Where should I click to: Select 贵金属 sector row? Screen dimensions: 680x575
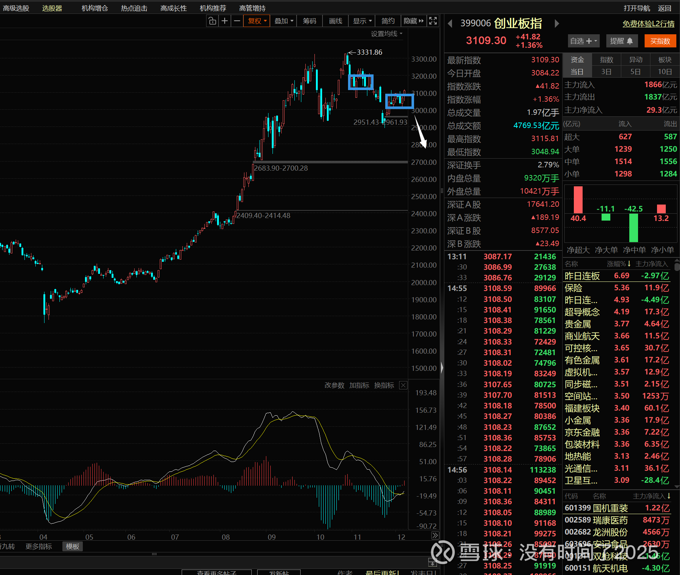pyautogui.click(x=617, y=324)
